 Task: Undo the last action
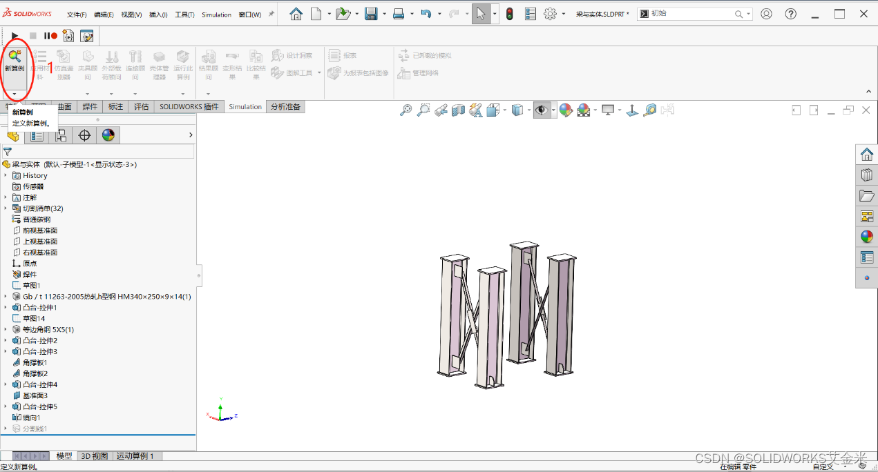426,14
